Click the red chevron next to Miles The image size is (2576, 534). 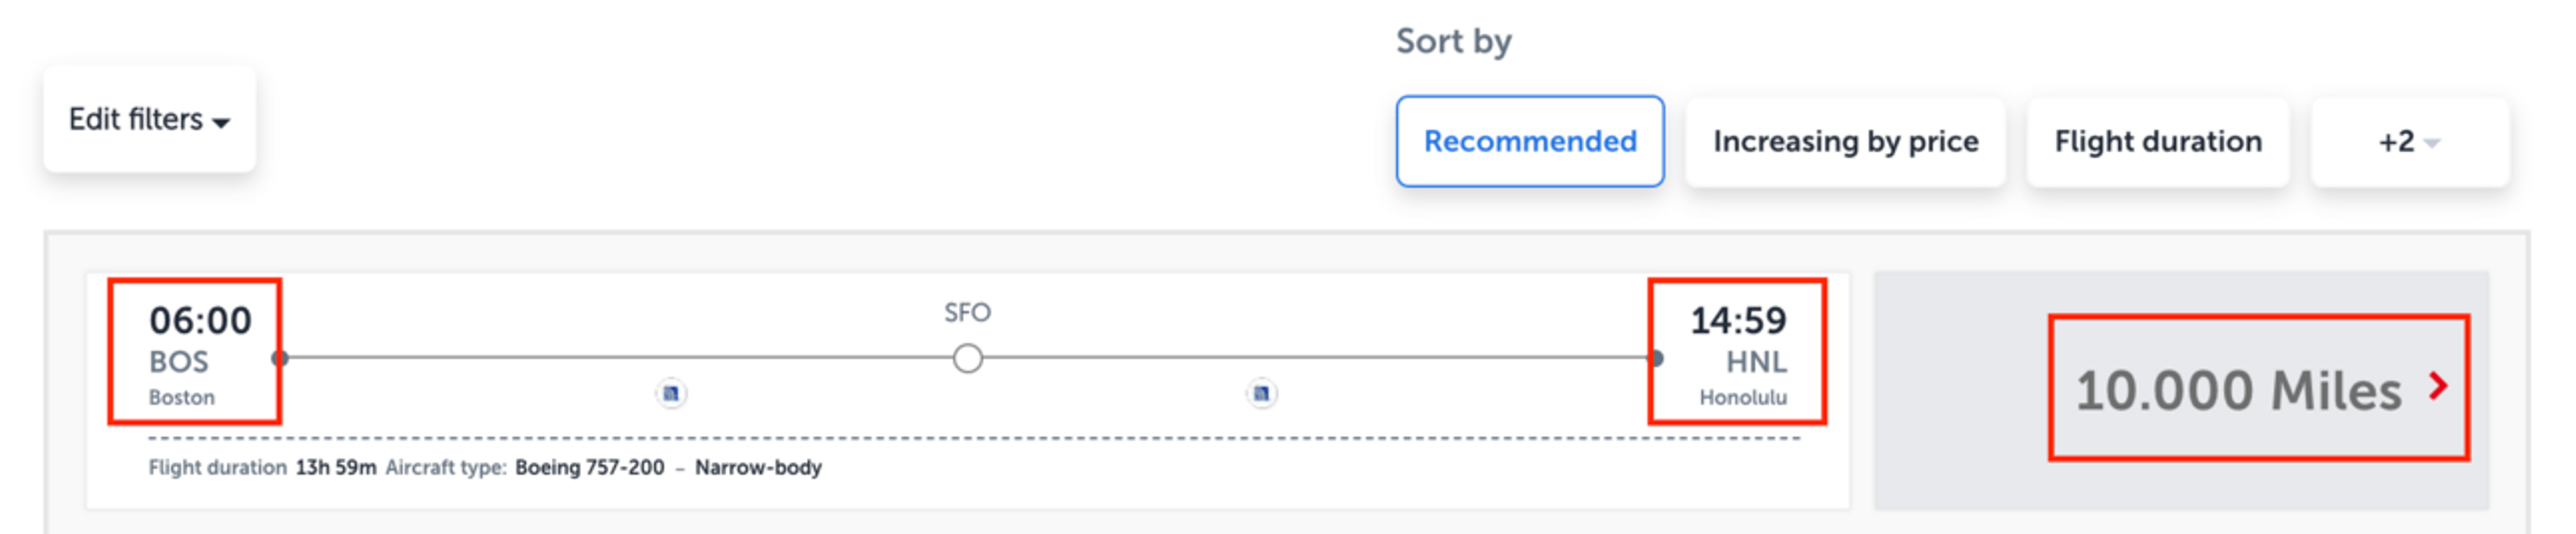pyautogui.click(x=2438, y=385)
